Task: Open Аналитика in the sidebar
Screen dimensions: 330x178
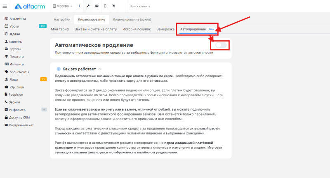Action: (x=17, y=18)
